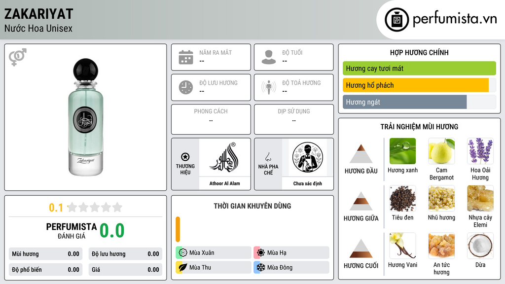The image size is (505, 284).
Task: Click the unisex gender symbol icon
Action: point(18,57)
